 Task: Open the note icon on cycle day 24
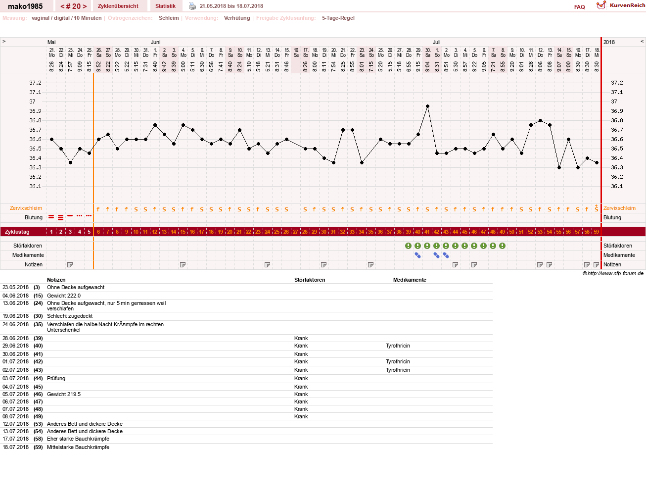point(268,265)
